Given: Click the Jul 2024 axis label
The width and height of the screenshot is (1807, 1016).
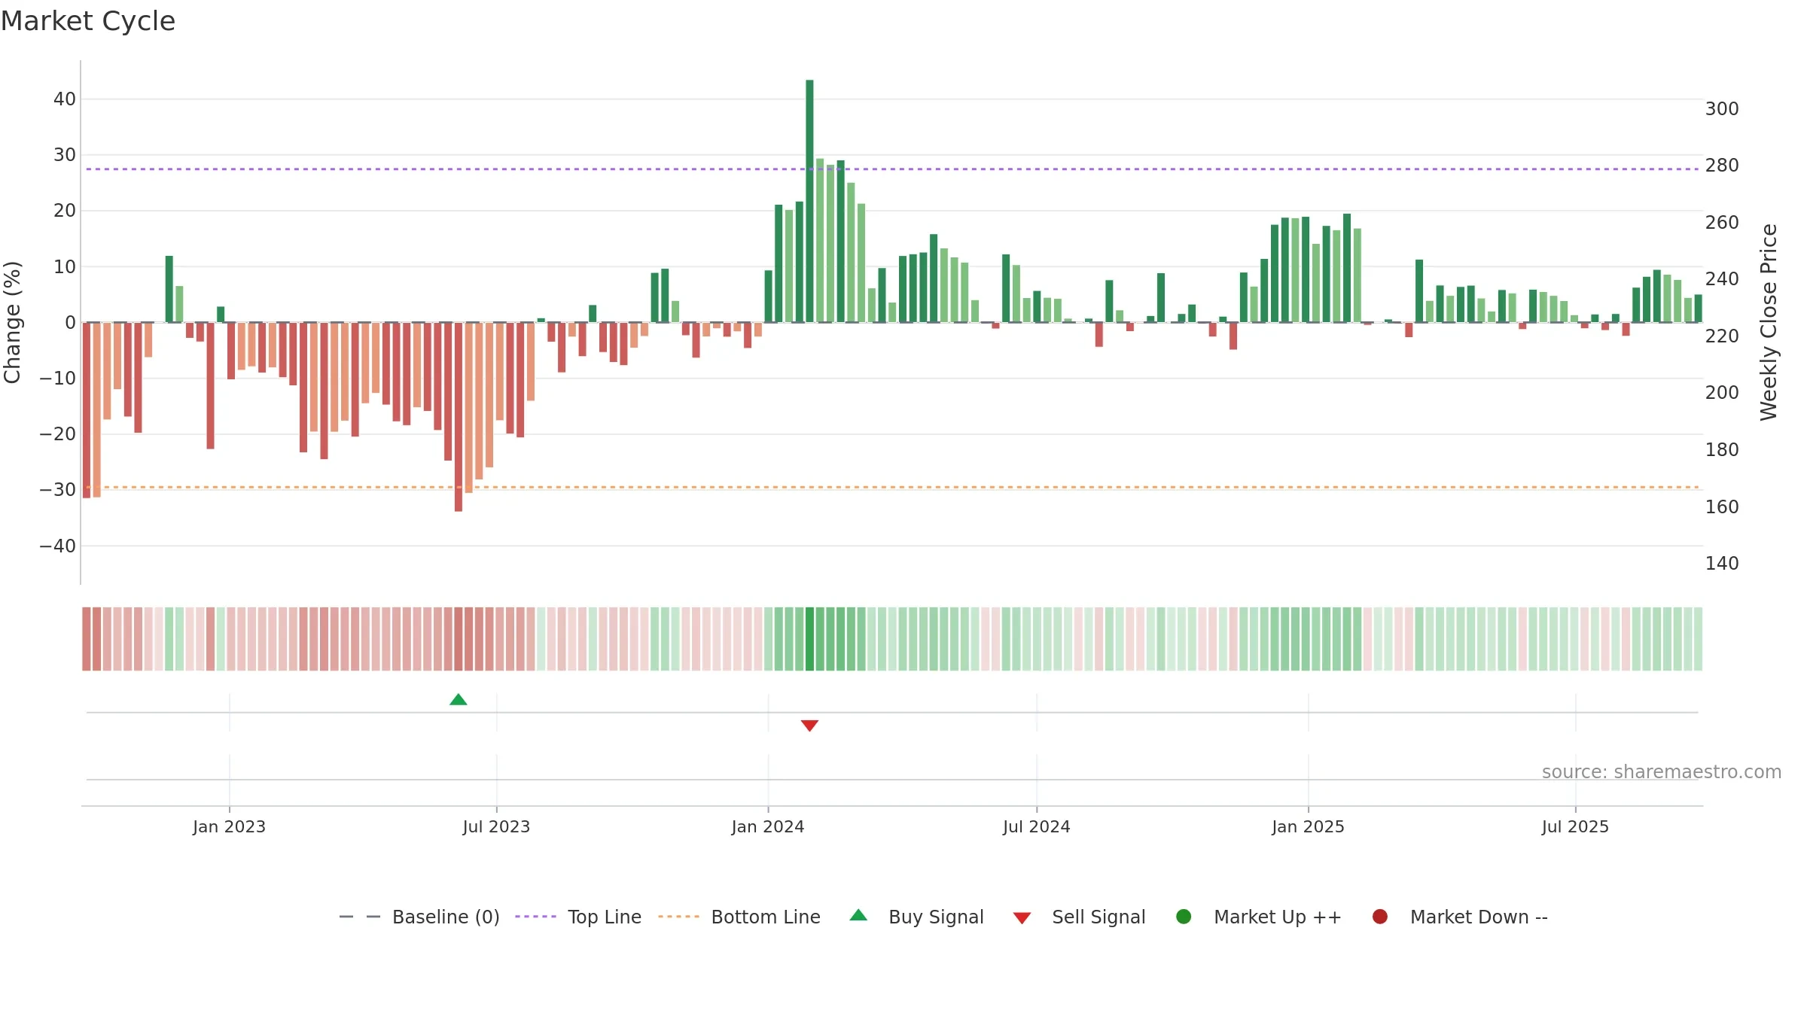Looking at the screenshot, I should pyautogui.click(x=1037, y=826).
